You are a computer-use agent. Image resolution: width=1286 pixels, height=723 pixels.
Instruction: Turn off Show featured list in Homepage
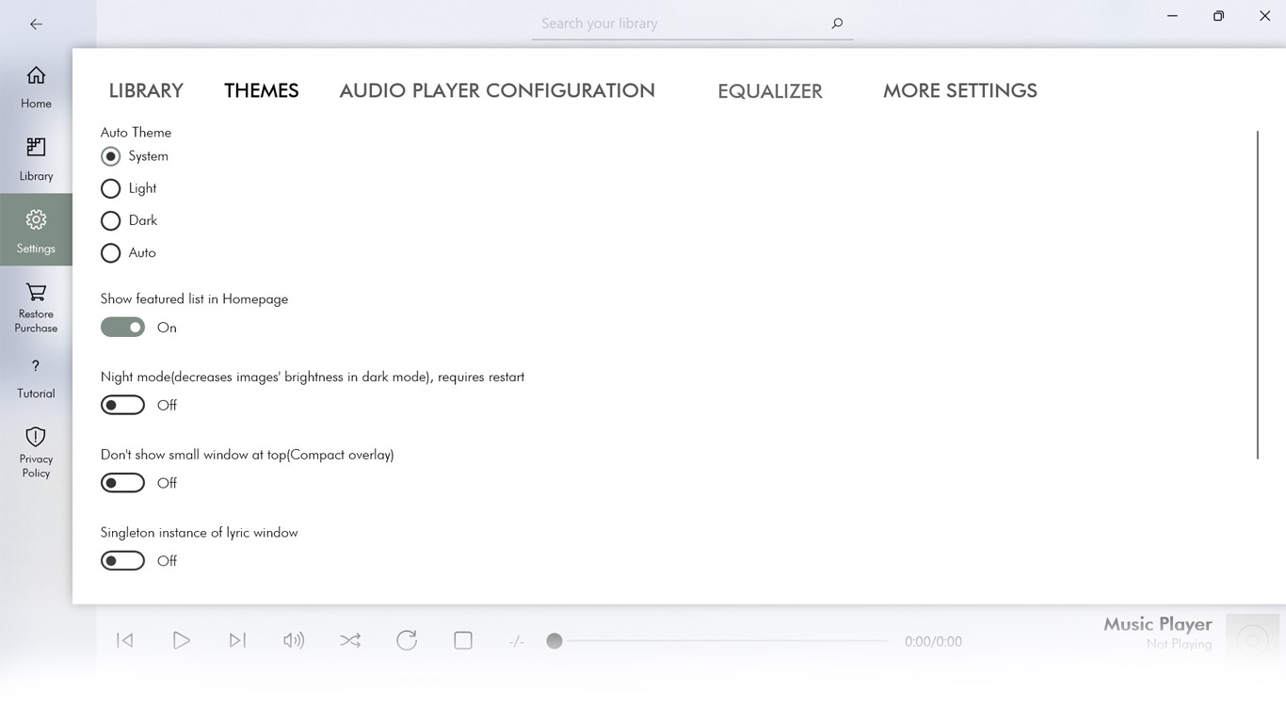click(x=122, y=327)
